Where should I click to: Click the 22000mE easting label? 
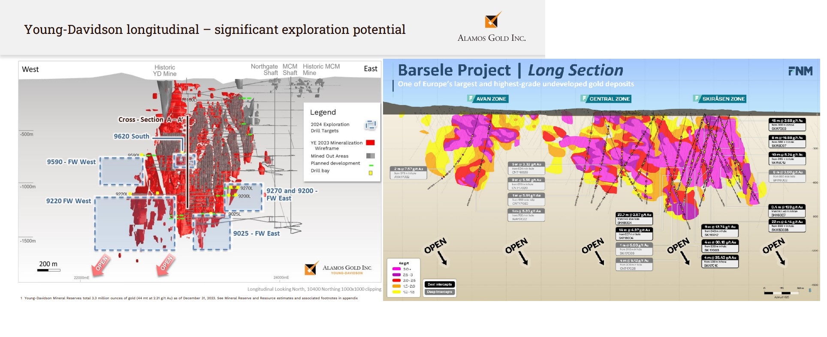(x=81, y=278)
